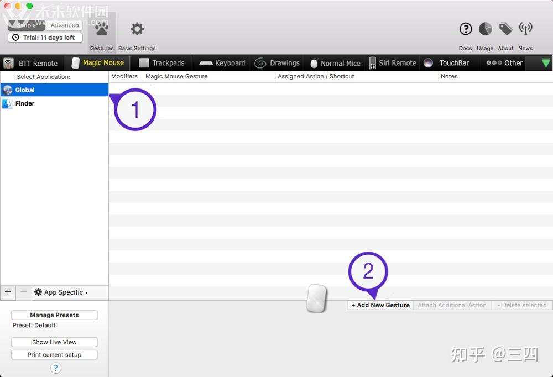Expand the green triangle at the tab bar end
Image resolution: width=553 pixels, height=377 pixels.
[x=546, y=63]
